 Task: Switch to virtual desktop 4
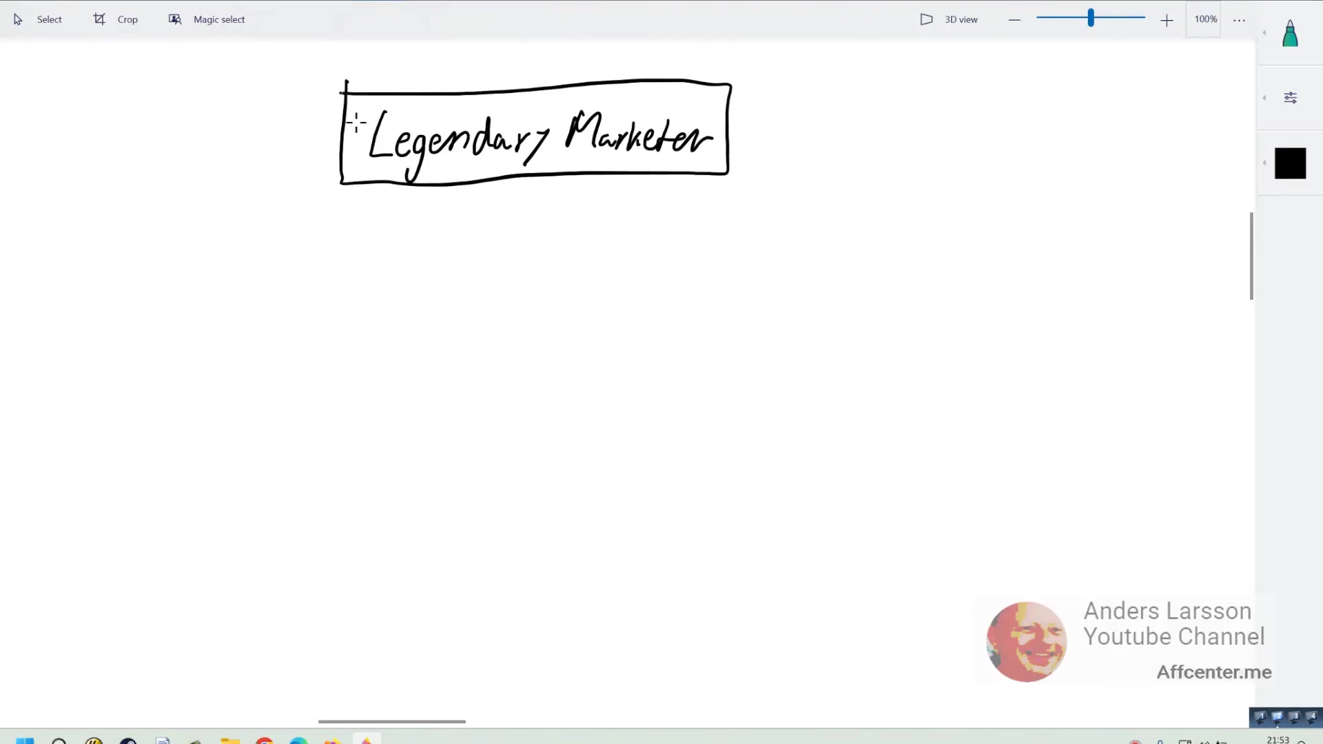pyautogui.click(x=1311, y=717)
